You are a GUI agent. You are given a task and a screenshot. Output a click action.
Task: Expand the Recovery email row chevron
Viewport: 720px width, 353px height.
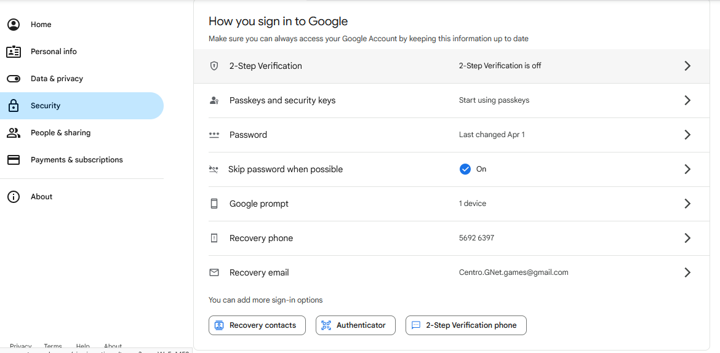687,272
